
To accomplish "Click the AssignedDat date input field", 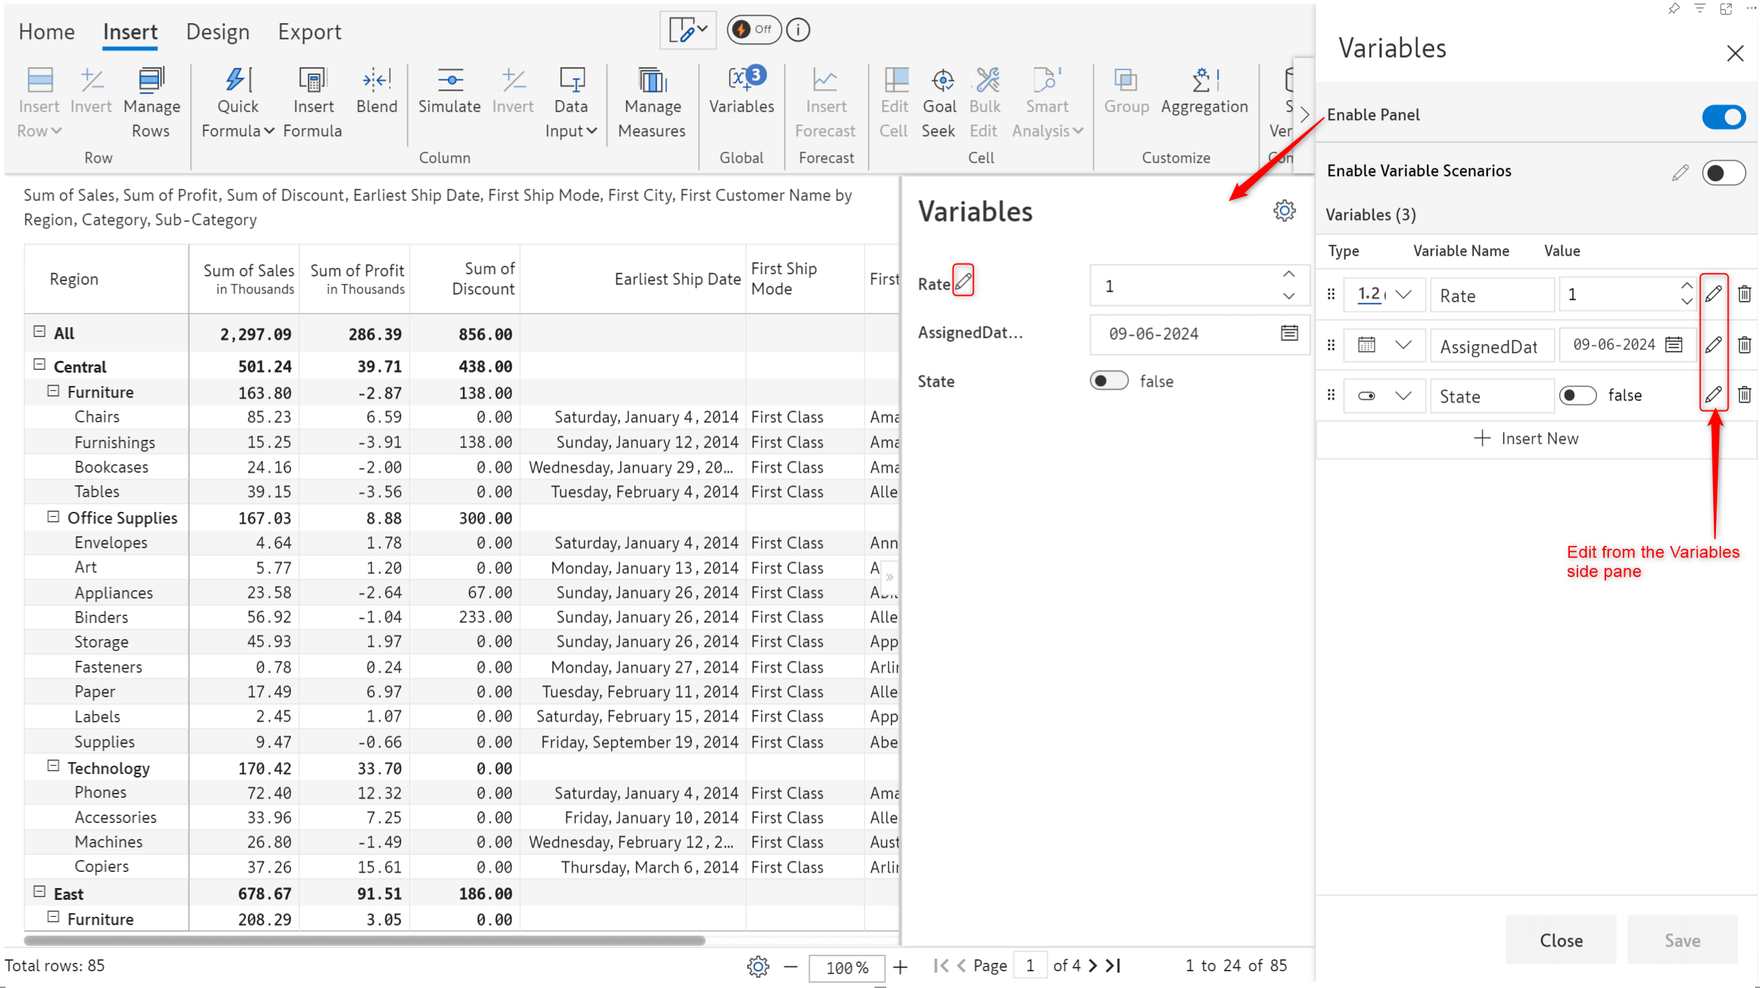I will point(1620,344).
